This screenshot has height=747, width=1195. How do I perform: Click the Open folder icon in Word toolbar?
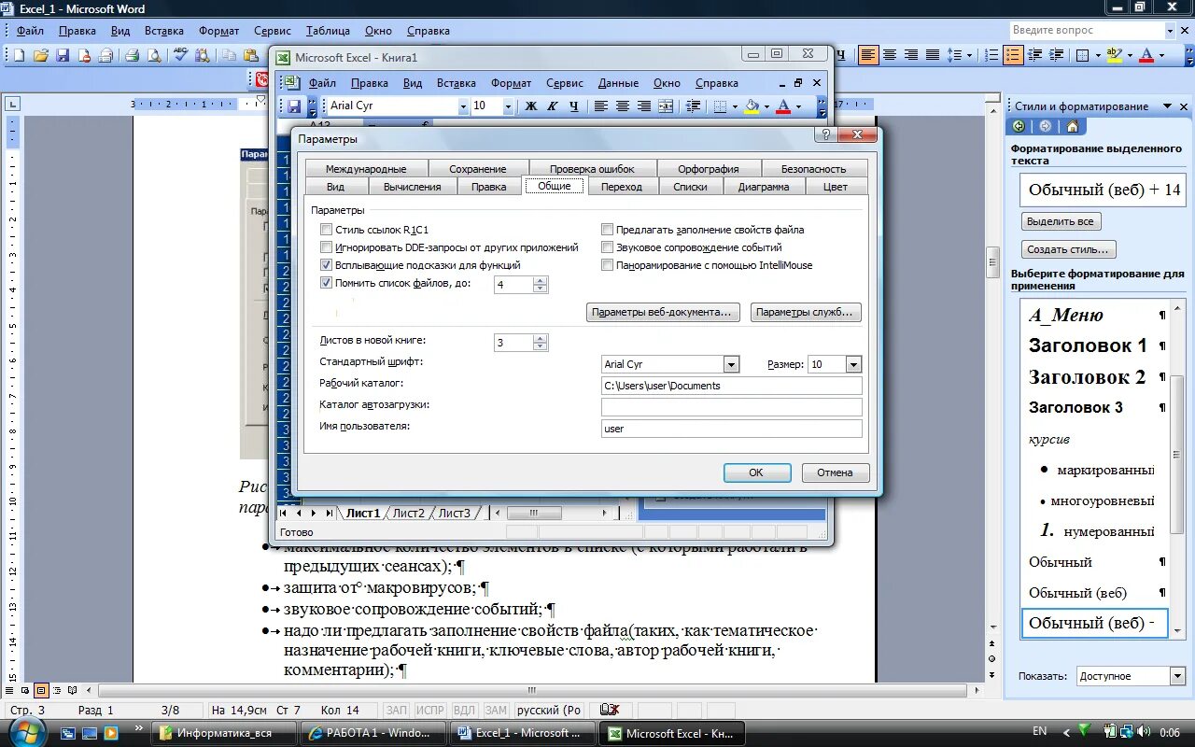41,56
